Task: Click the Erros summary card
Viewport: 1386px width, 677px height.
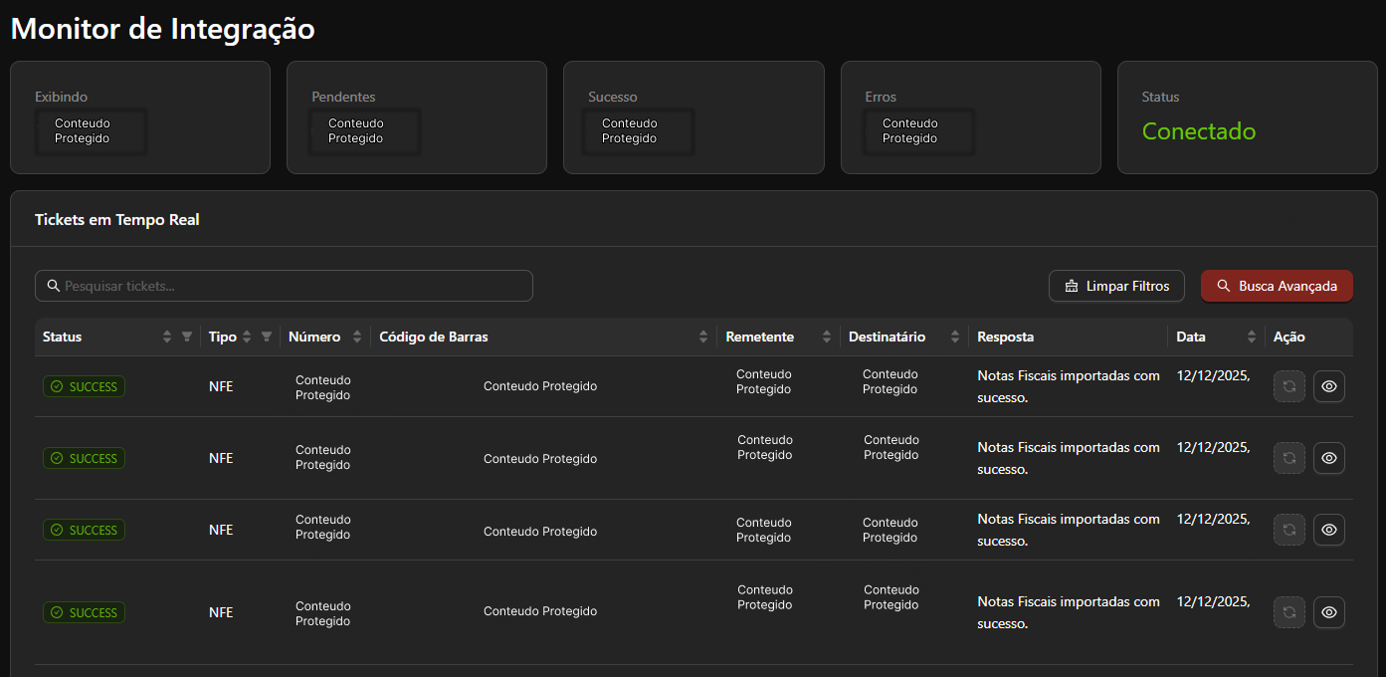Action: (971, 117)
